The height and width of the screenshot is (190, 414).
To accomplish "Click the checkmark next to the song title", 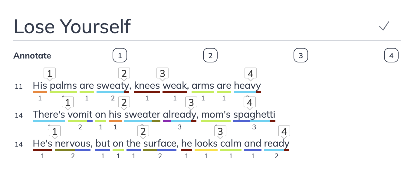I will point(384,27).
